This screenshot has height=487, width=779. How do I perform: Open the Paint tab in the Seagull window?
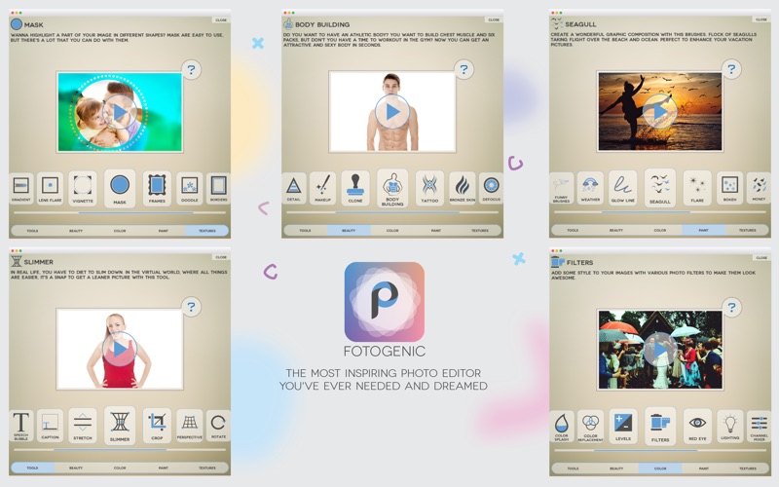point(703,230)
